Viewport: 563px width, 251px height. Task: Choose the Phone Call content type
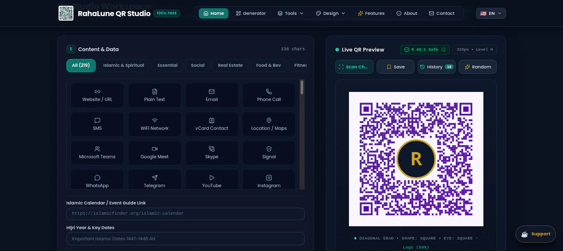269,95
